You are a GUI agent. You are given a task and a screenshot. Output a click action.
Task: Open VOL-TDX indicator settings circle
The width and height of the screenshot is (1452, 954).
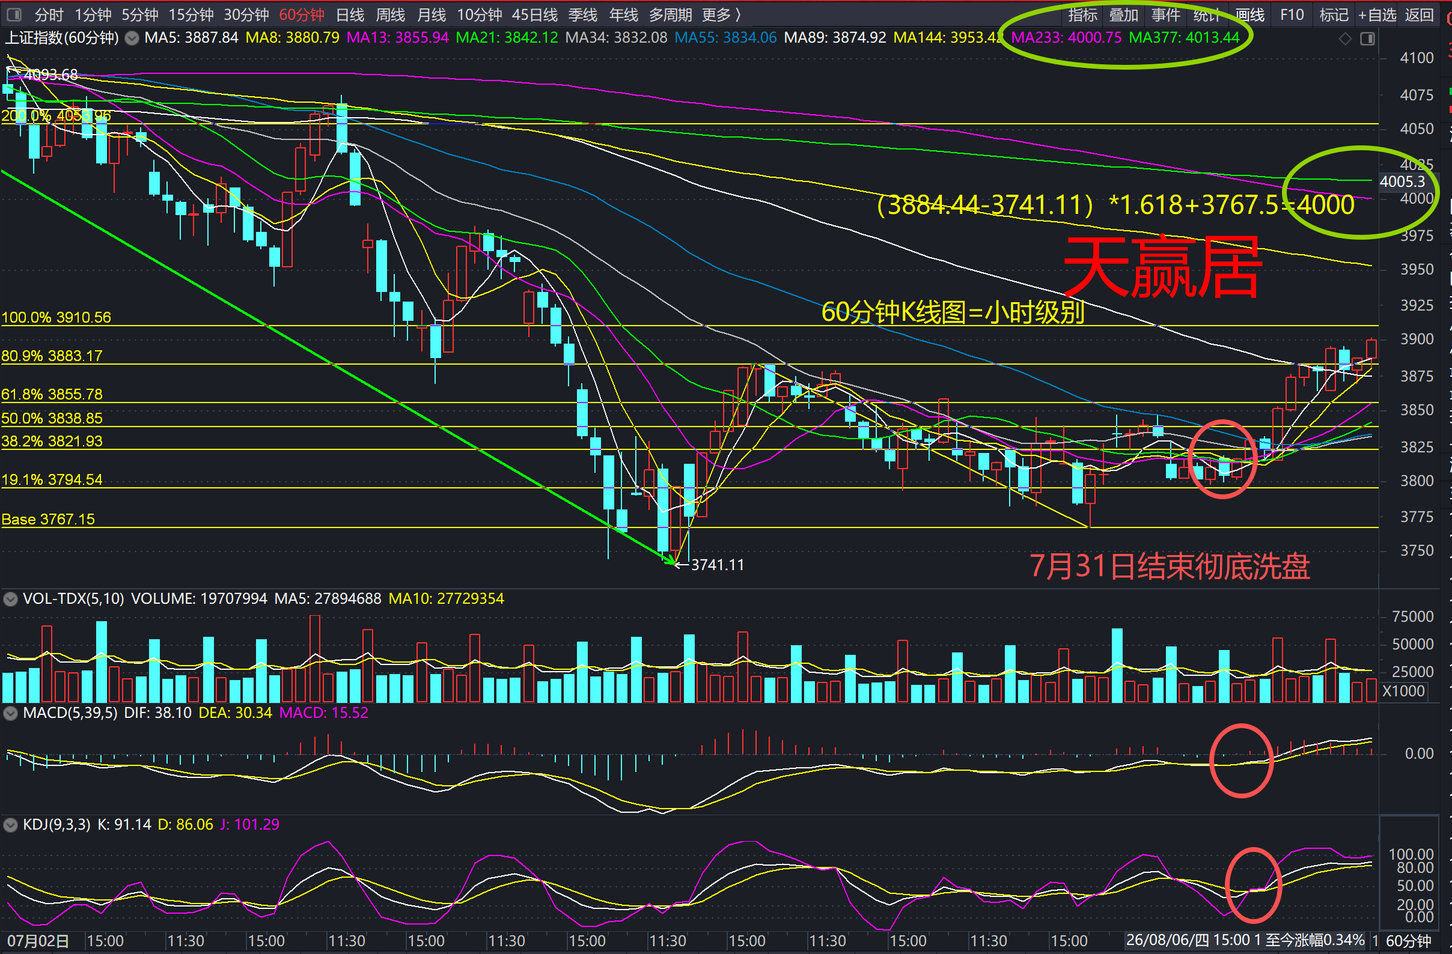(x=10, y=598)
